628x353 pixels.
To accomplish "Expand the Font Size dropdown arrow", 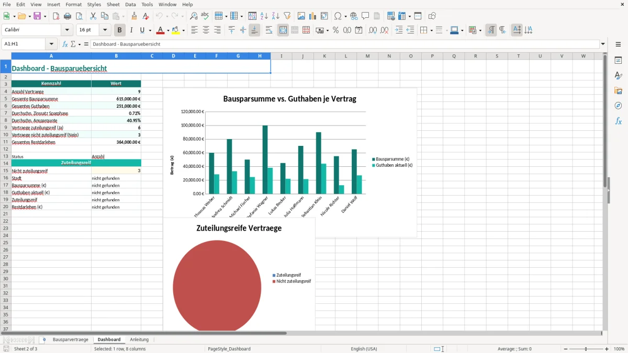I will [105, 30].
